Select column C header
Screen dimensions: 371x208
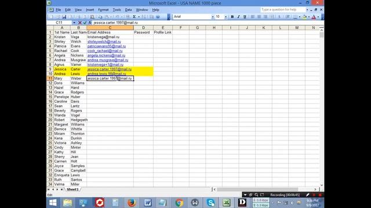click(110, 28)
